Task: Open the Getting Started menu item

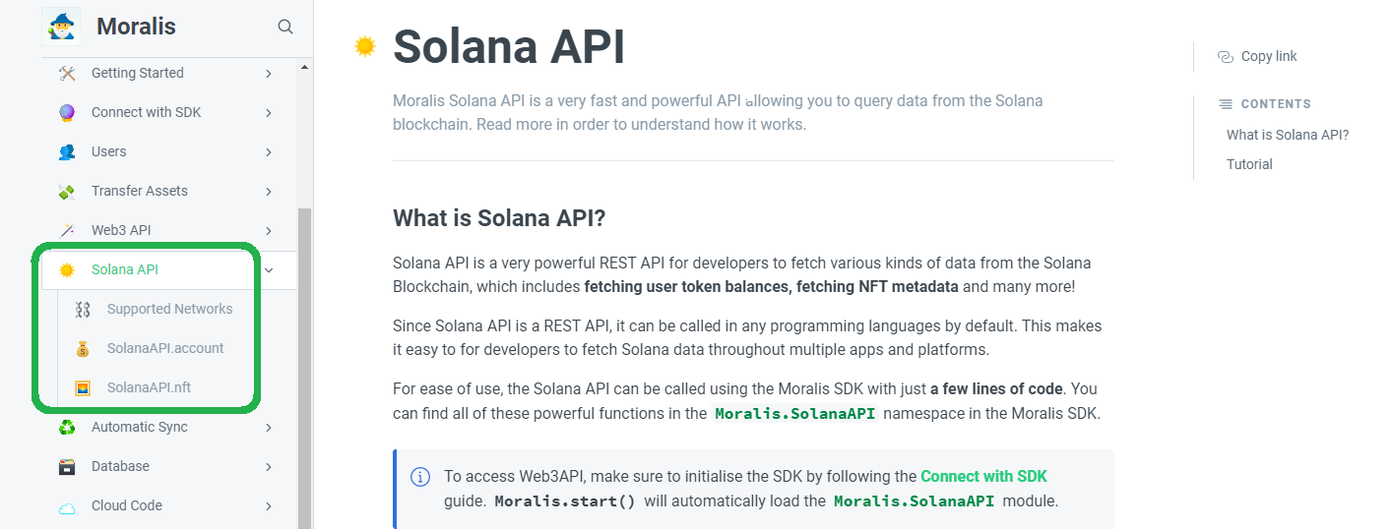Action: [x=138, y=73]
